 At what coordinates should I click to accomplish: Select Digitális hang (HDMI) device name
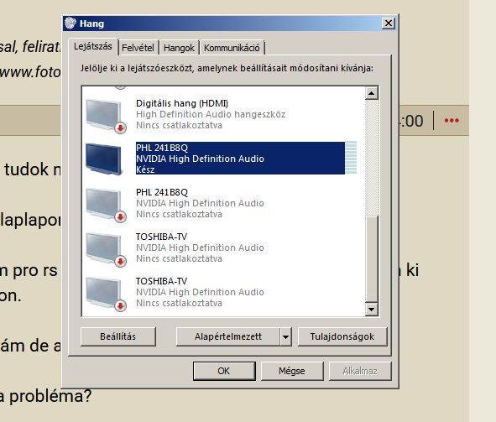[x=182, y=103]
